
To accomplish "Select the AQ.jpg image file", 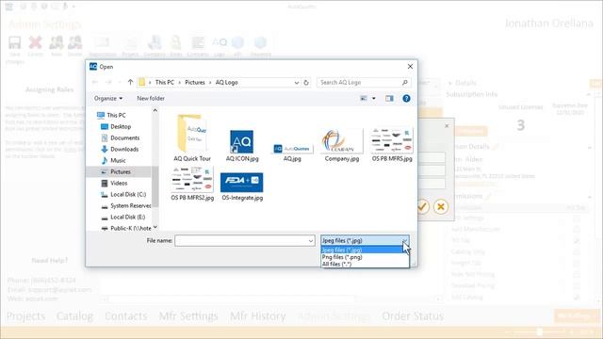I will pyautogui.click(x=292, y=153).
